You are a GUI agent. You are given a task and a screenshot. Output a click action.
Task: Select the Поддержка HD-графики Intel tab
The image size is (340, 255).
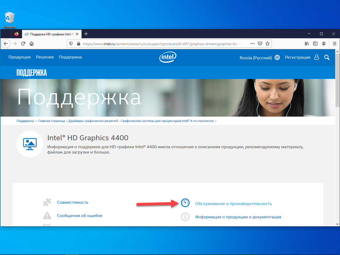pyautogui.click(x=52, y=34)
